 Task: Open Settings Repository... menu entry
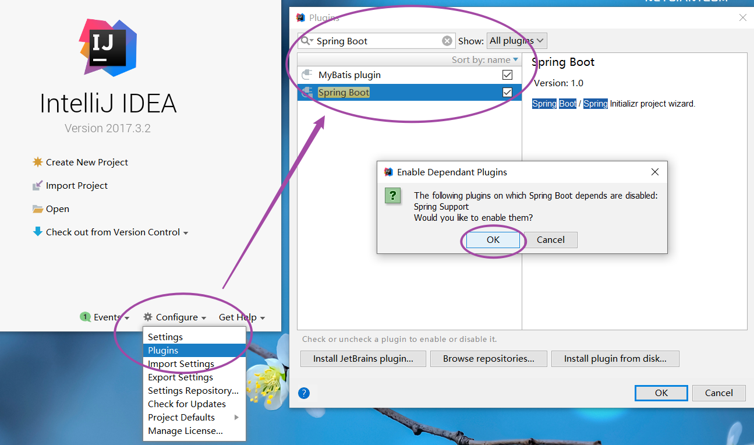pyautogui.click(x=194, y=390)
